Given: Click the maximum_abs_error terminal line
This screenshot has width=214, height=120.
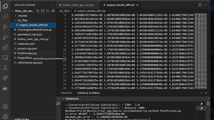Looking at the screenshot, I should pos(96,117).
